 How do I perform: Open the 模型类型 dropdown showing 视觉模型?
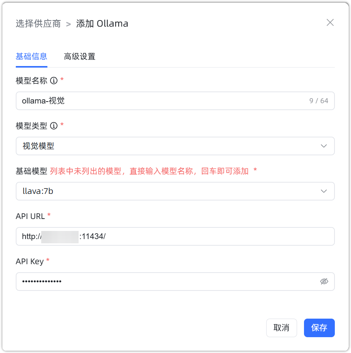(175, 146)
